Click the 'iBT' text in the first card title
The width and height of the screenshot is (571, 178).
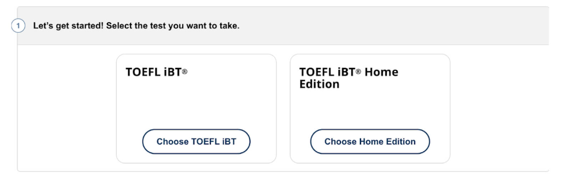[173, 72]
